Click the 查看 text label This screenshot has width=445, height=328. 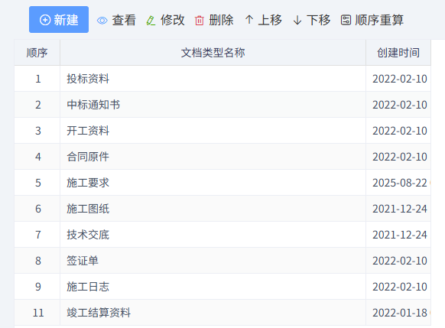124,20
